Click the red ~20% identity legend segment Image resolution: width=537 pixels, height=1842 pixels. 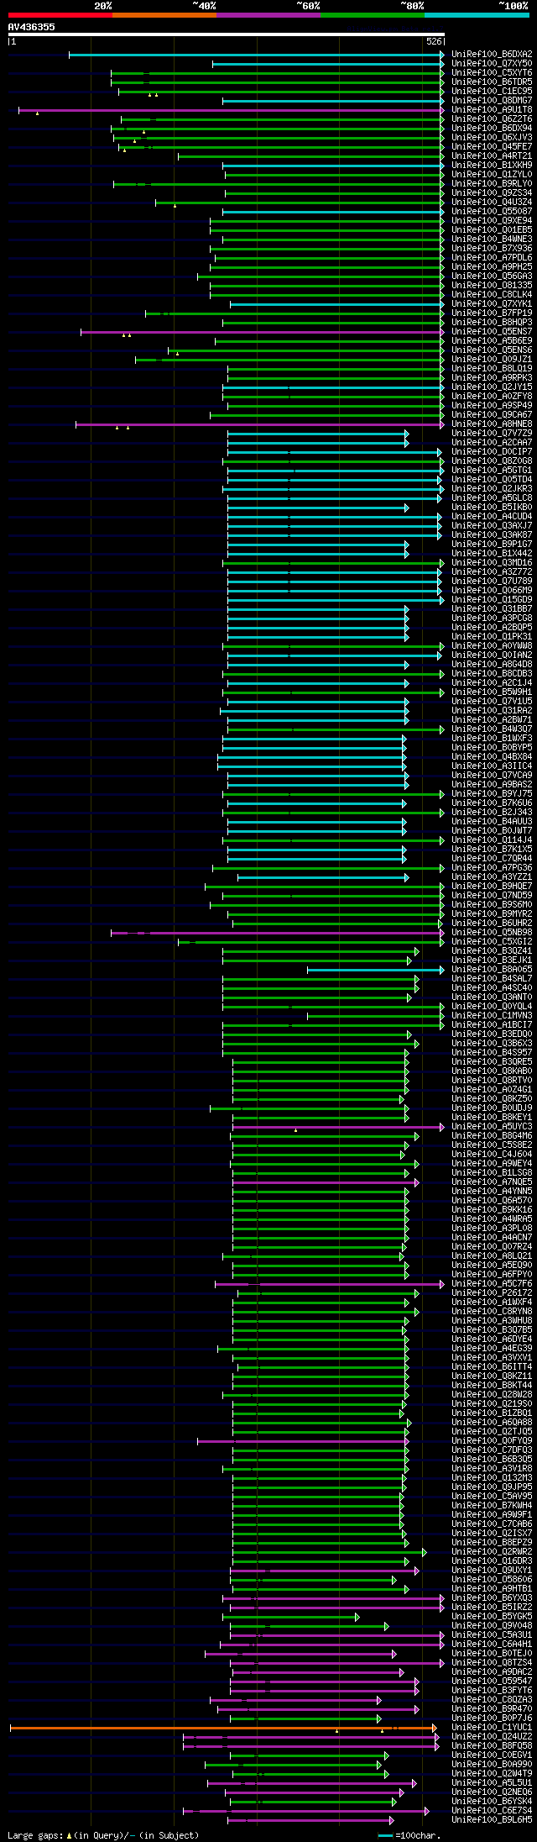60,15
